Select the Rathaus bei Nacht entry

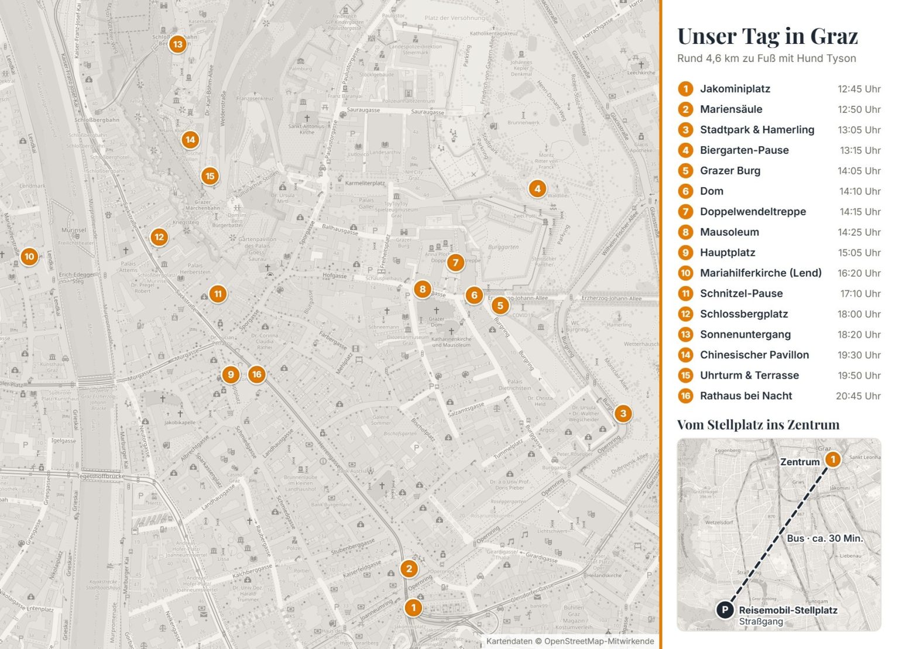[779, 396]
